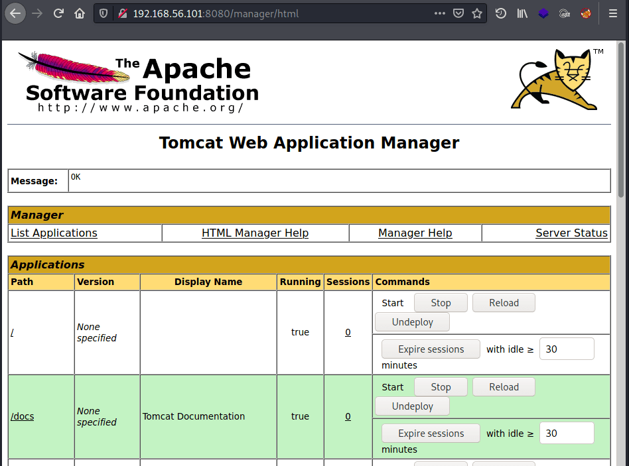Click the 'Display Name' column header
The height and width of the screenshot is (466, 629).
208,282
